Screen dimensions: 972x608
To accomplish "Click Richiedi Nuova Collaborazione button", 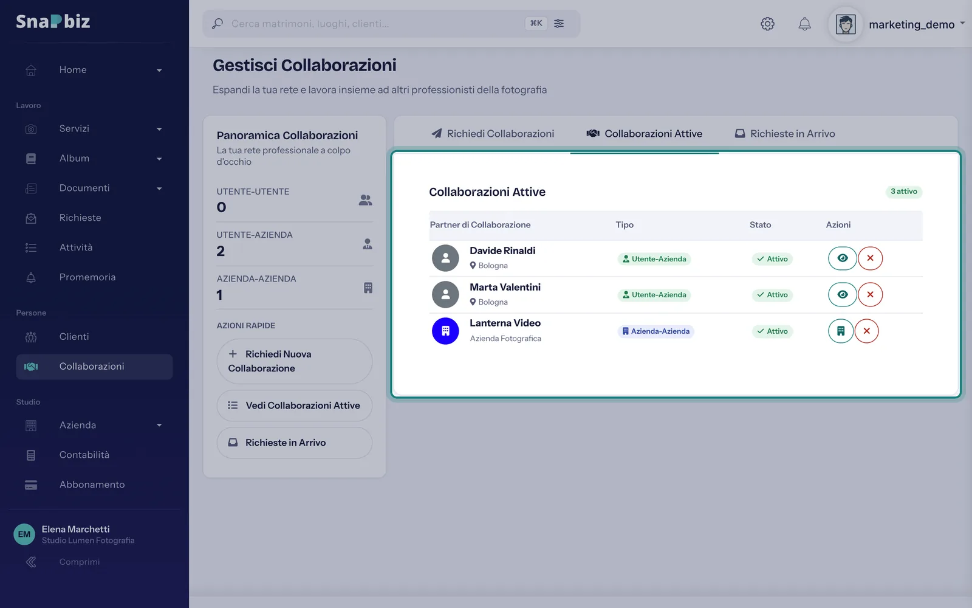I will point(295,361).
